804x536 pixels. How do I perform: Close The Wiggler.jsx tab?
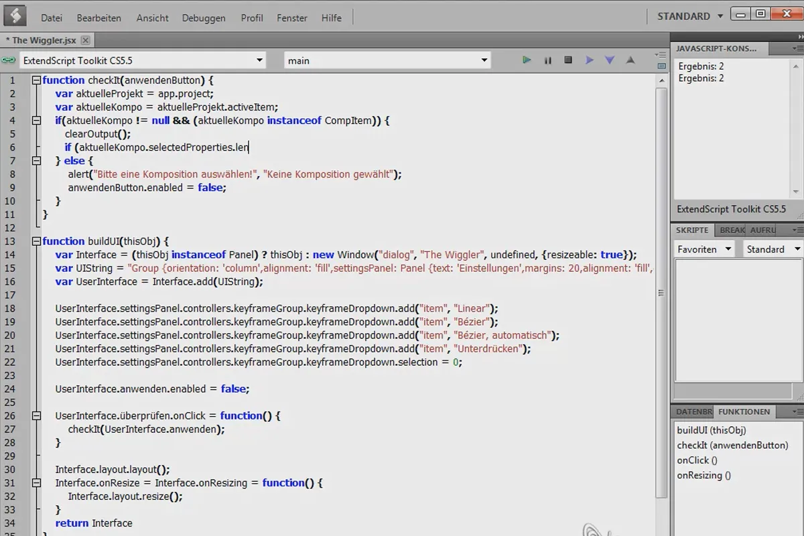point(85,40)
